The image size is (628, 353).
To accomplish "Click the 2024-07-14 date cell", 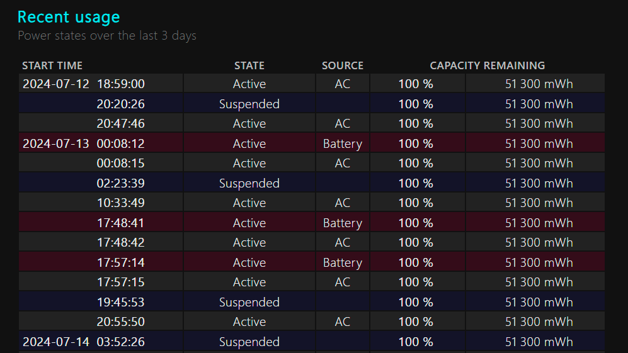I will [56, 342].
